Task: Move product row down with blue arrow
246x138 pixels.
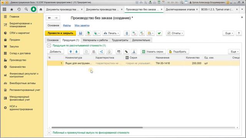Action: (x=76, y=52)
